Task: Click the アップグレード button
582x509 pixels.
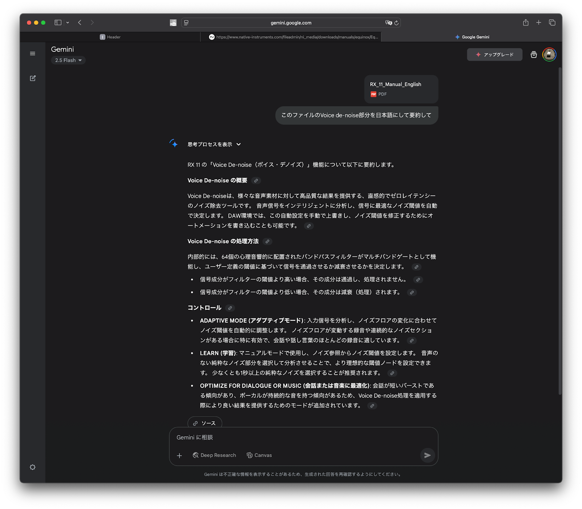Action: pyautogui.click(x=494, y=55)
